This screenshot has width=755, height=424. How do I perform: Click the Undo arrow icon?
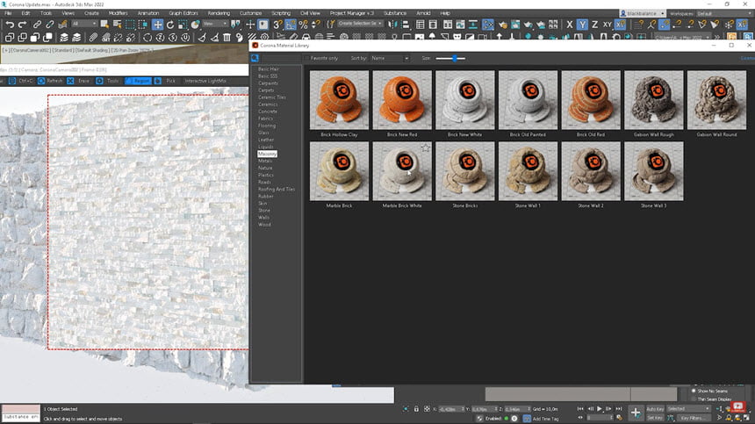click(x=10, y=25)
